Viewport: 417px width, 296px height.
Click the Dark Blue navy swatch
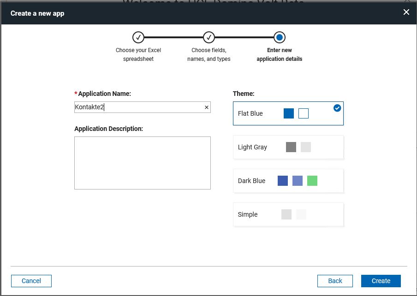283,181
